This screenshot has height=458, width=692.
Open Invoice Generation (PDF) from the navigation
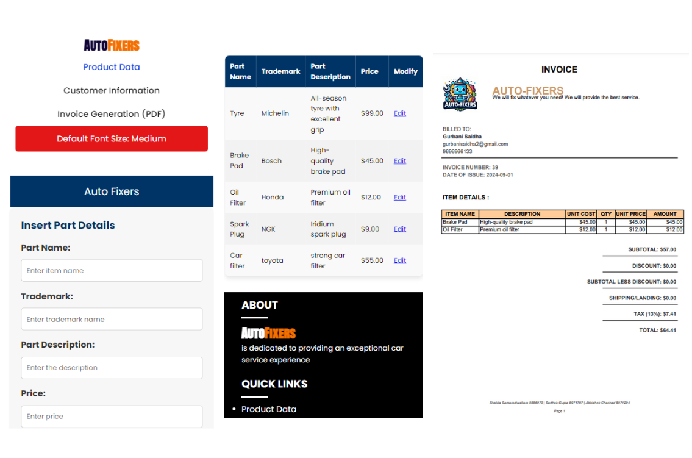click(x=112, y=114)
